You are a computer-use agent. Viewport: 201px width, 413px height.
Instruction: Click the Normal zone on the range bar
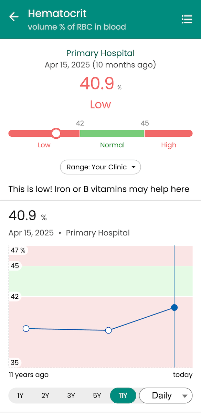click(112, 133)
